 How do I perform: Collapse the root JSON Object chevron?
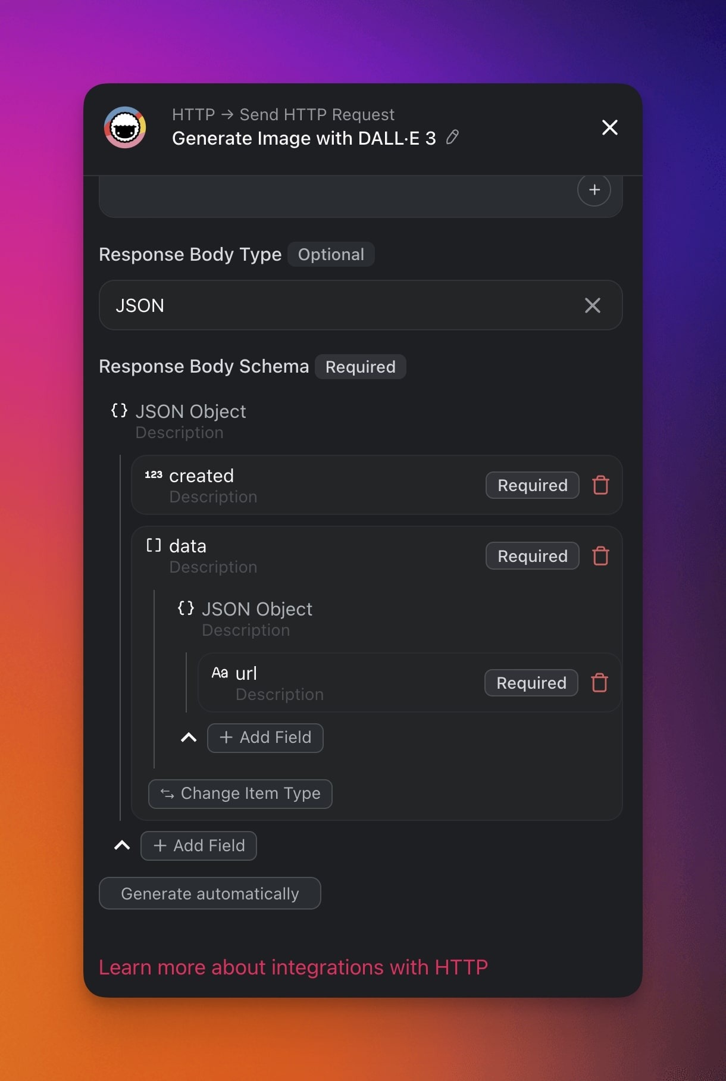[122, 846]
